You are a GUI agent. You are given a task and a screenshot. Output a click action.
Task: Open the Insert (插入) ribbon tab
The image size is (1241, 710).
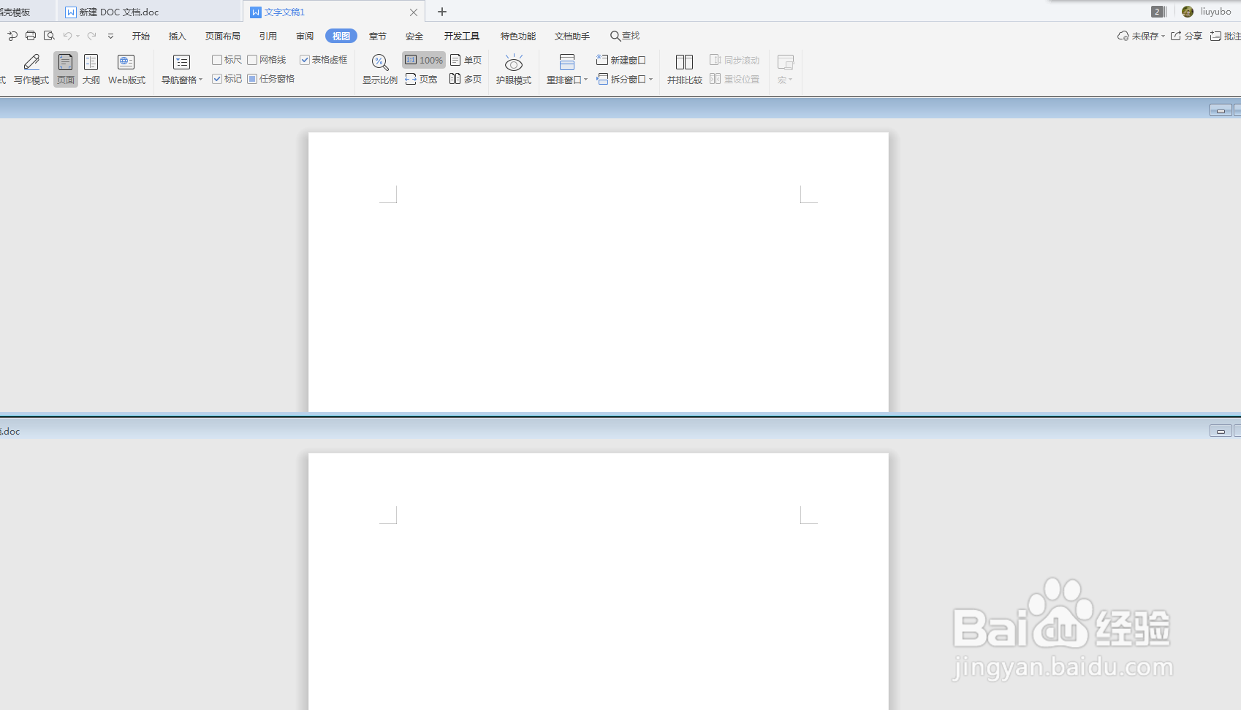(x=178, y=36)
